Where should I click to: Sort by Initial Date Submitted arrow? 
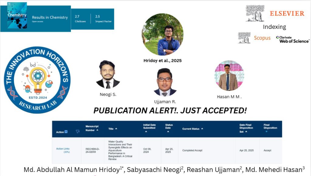(146, 132)
